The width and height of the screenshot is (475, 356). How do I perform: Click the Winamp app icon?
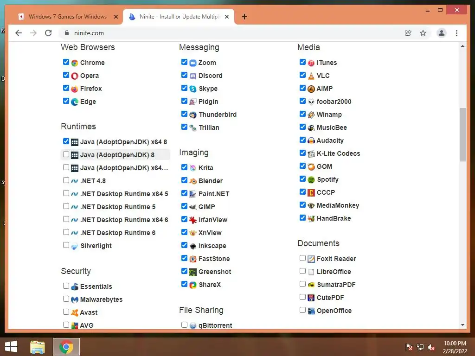coord(311,115)
